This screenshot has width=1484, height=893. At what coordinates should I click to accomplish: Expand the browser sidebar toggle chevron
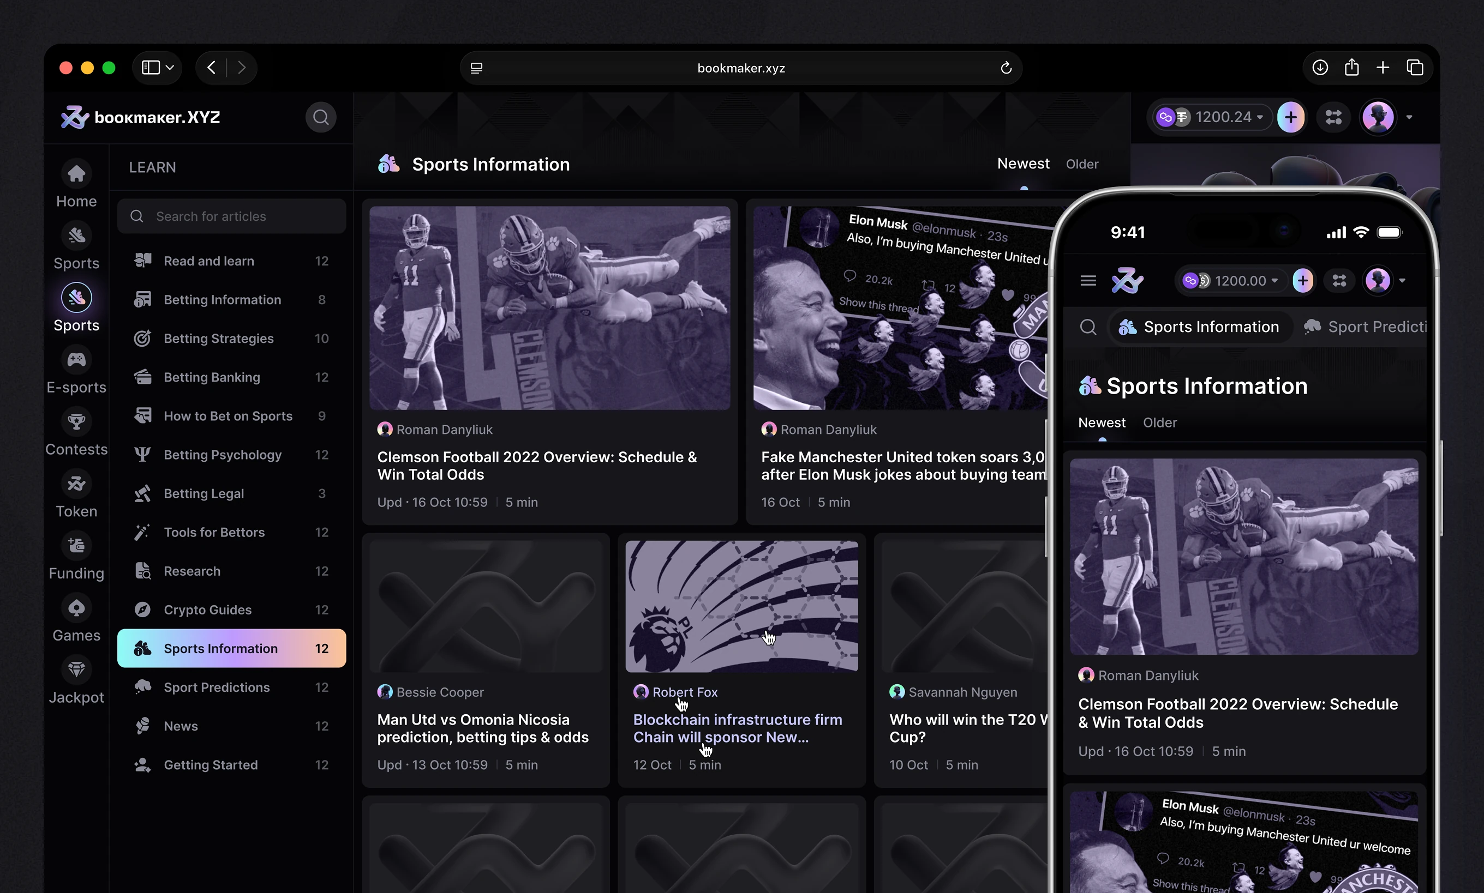(170, 68)
